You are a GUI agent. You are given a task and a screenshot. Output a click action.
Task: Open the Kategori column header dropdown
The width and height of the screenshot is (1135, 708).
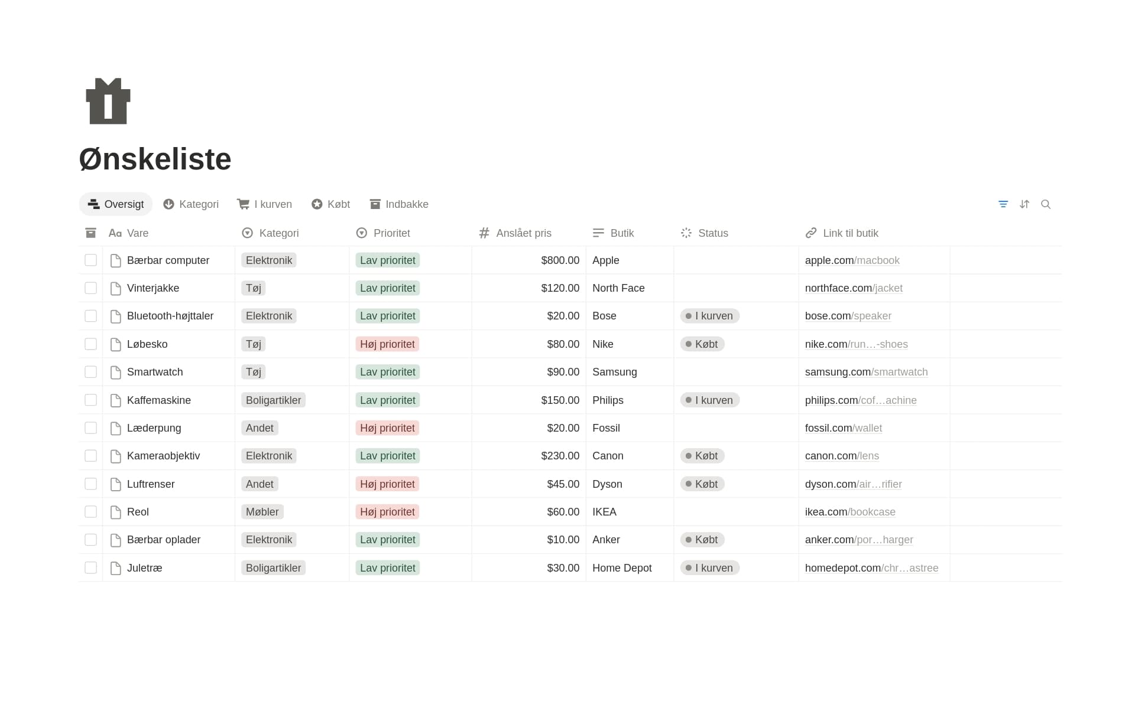(x=270, y=233)
